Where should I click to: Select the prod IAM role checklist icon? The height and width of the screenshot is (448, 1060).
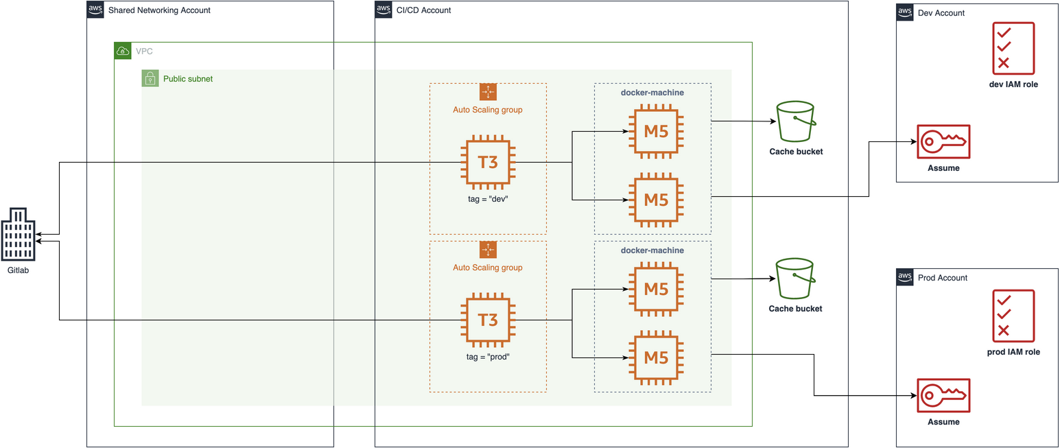(x=1013, y=316)
